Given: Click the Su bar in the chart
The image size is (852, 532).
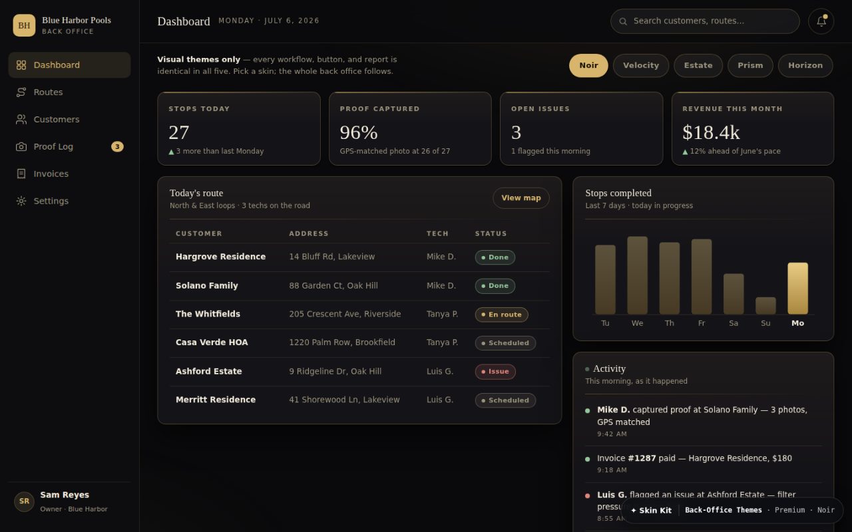Looking at the screenshot, I should coord(765,306).
